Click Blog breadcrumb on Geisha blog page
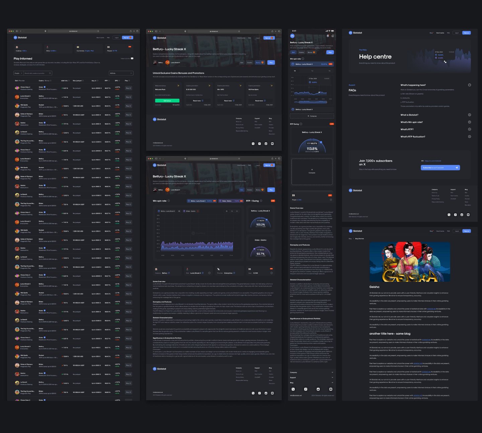482x433 pixels. click(350, 239)
